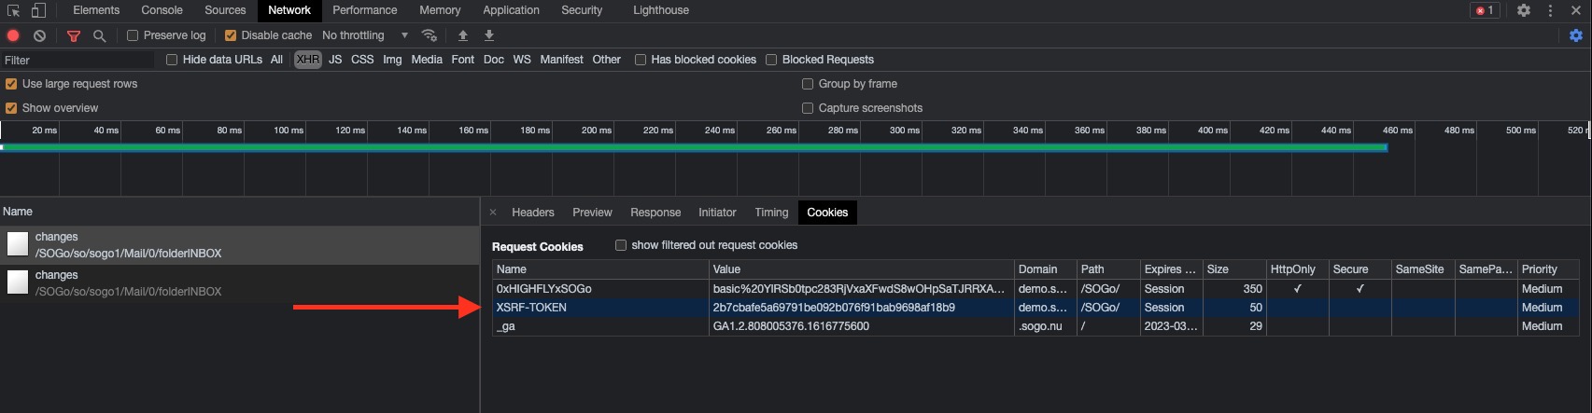
Task: Stop recording network log with red button
Action: click(x=13, y=35)
